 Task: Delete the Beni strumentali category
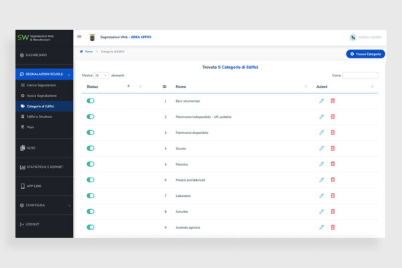tap(333, 100)
